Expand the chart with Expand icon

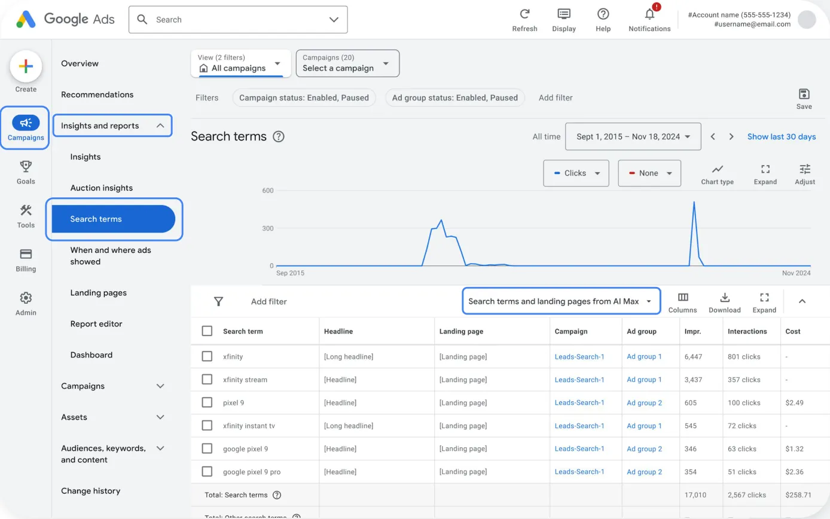(765, 169)
